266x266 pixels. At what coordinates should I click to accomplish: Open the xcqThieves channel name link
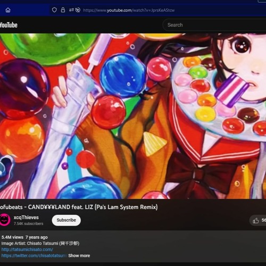[26, 218]
